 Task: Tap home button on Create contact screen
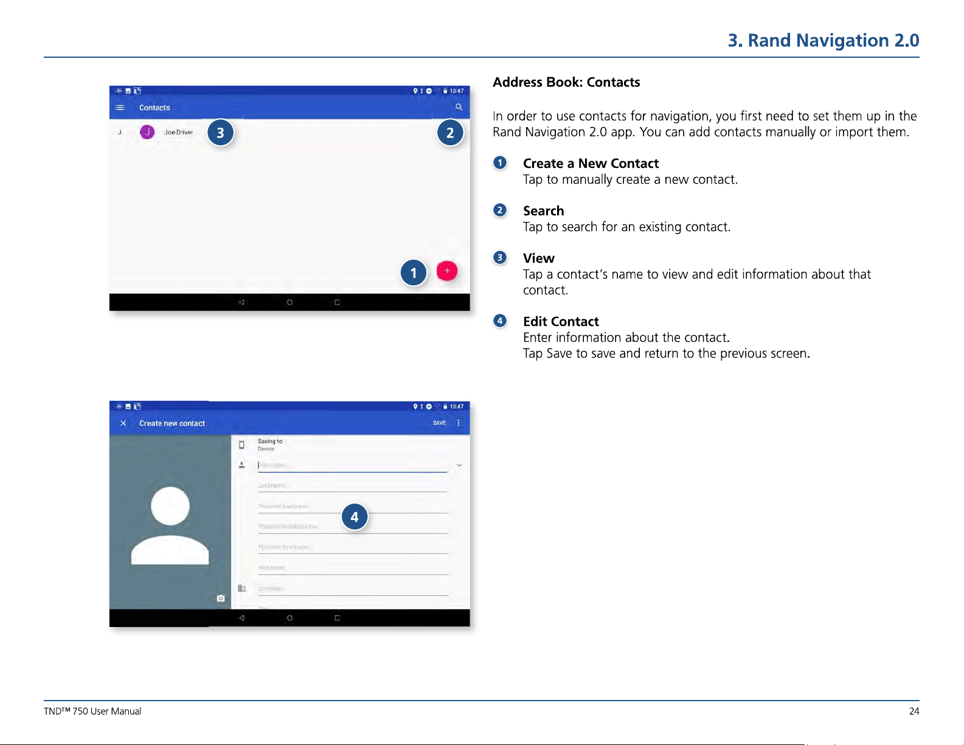(x=290, y=618)
